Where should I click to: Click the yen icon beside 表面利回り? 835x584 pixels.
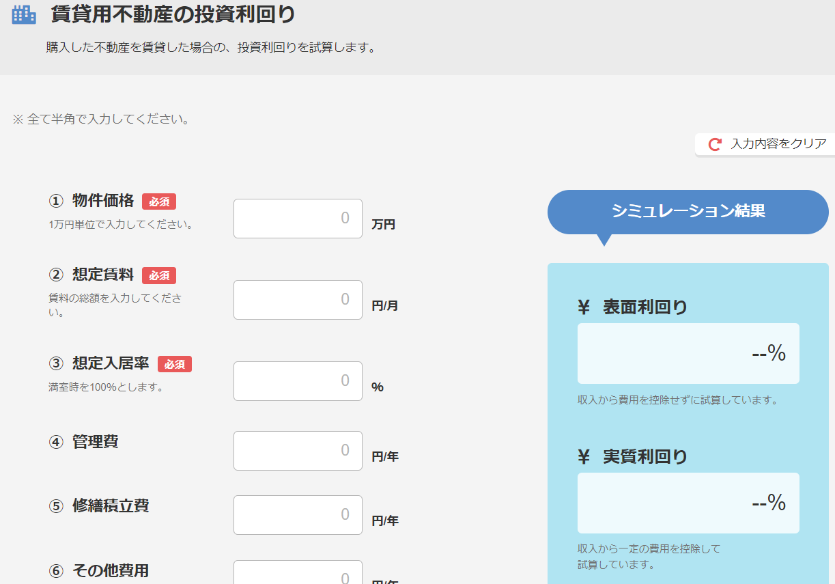[x=584, y=308]
